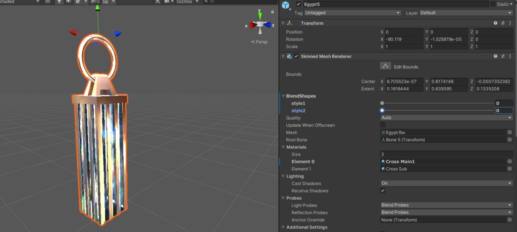
Task: Open the Quality Auto dropdown
Action: [447, 117]
